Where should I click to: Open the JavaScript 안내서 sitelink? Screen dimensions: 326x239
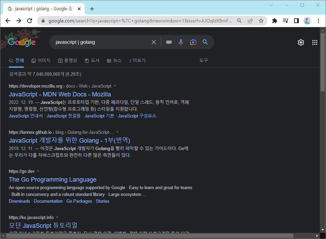[x=26, y=116]
